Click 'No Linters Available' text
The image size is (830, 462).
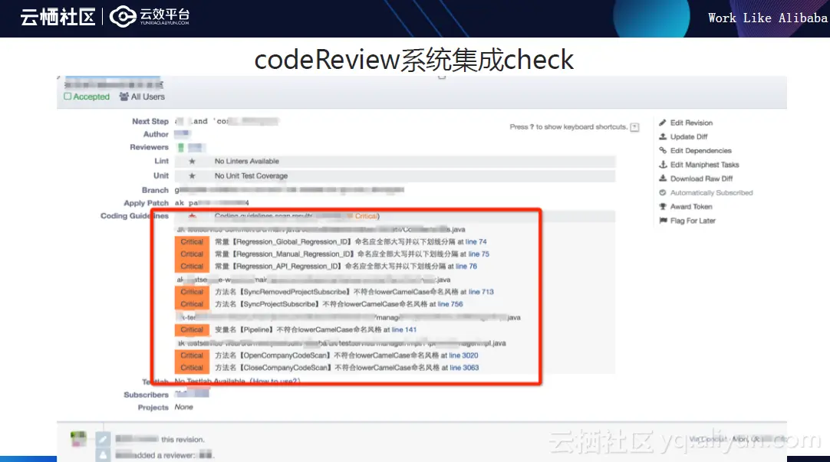click(x=247, y=161)
